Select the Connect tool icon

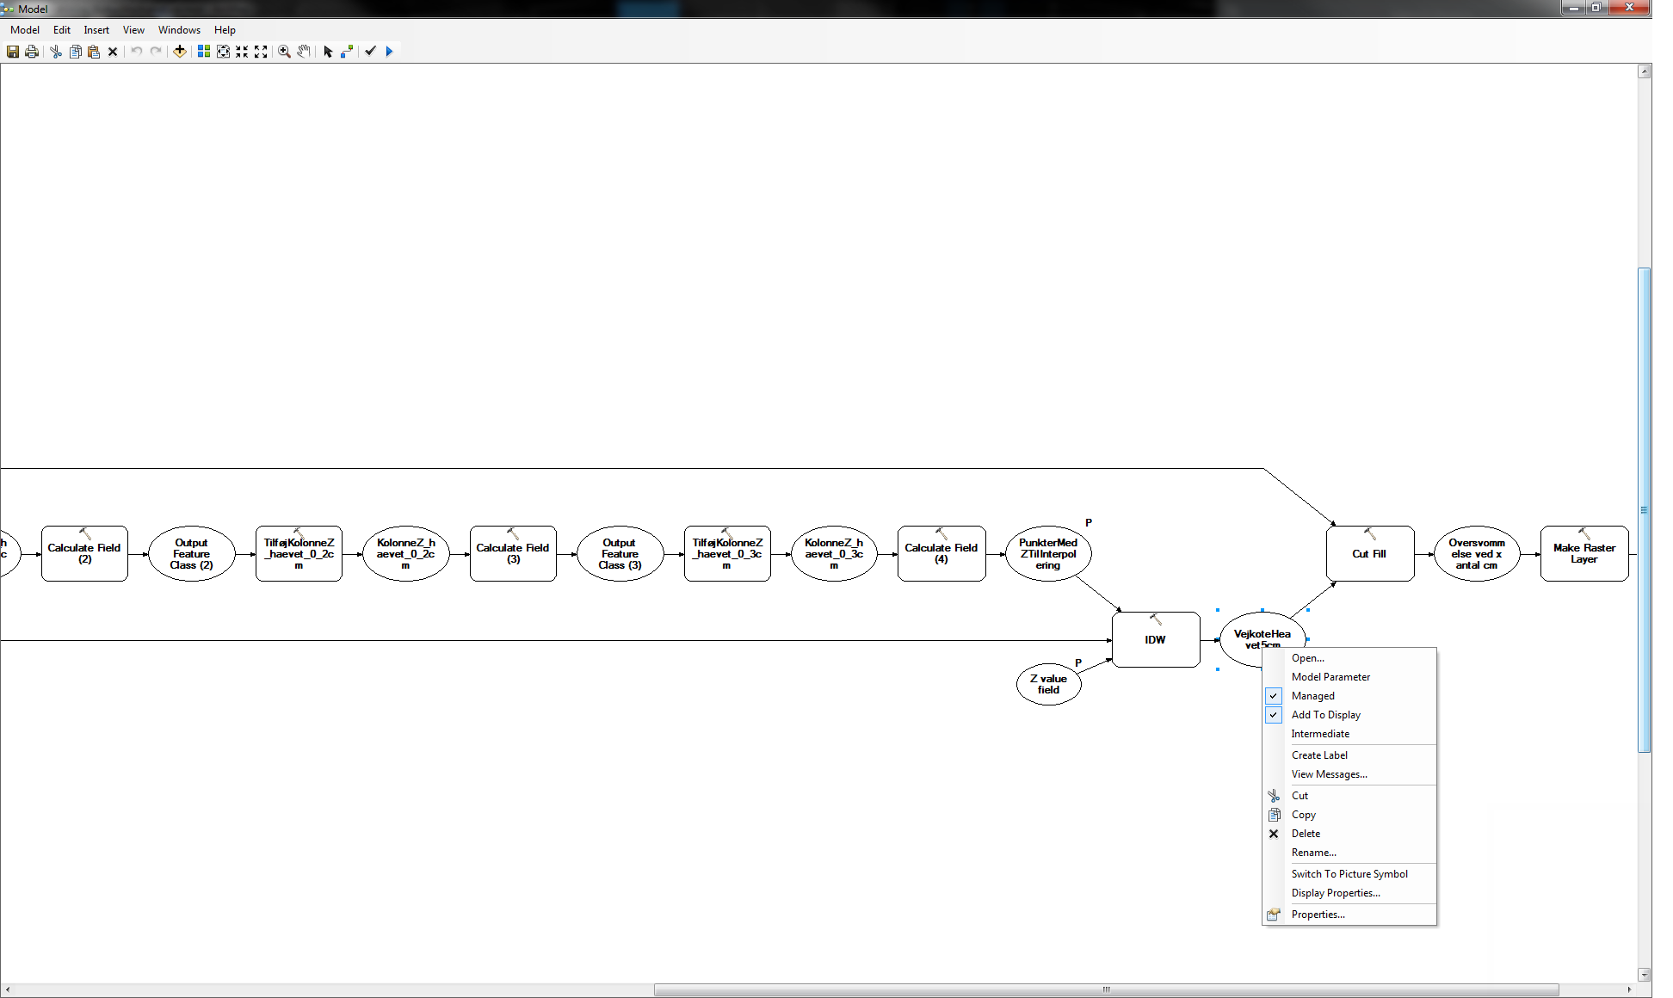click(x=347, y=52)
